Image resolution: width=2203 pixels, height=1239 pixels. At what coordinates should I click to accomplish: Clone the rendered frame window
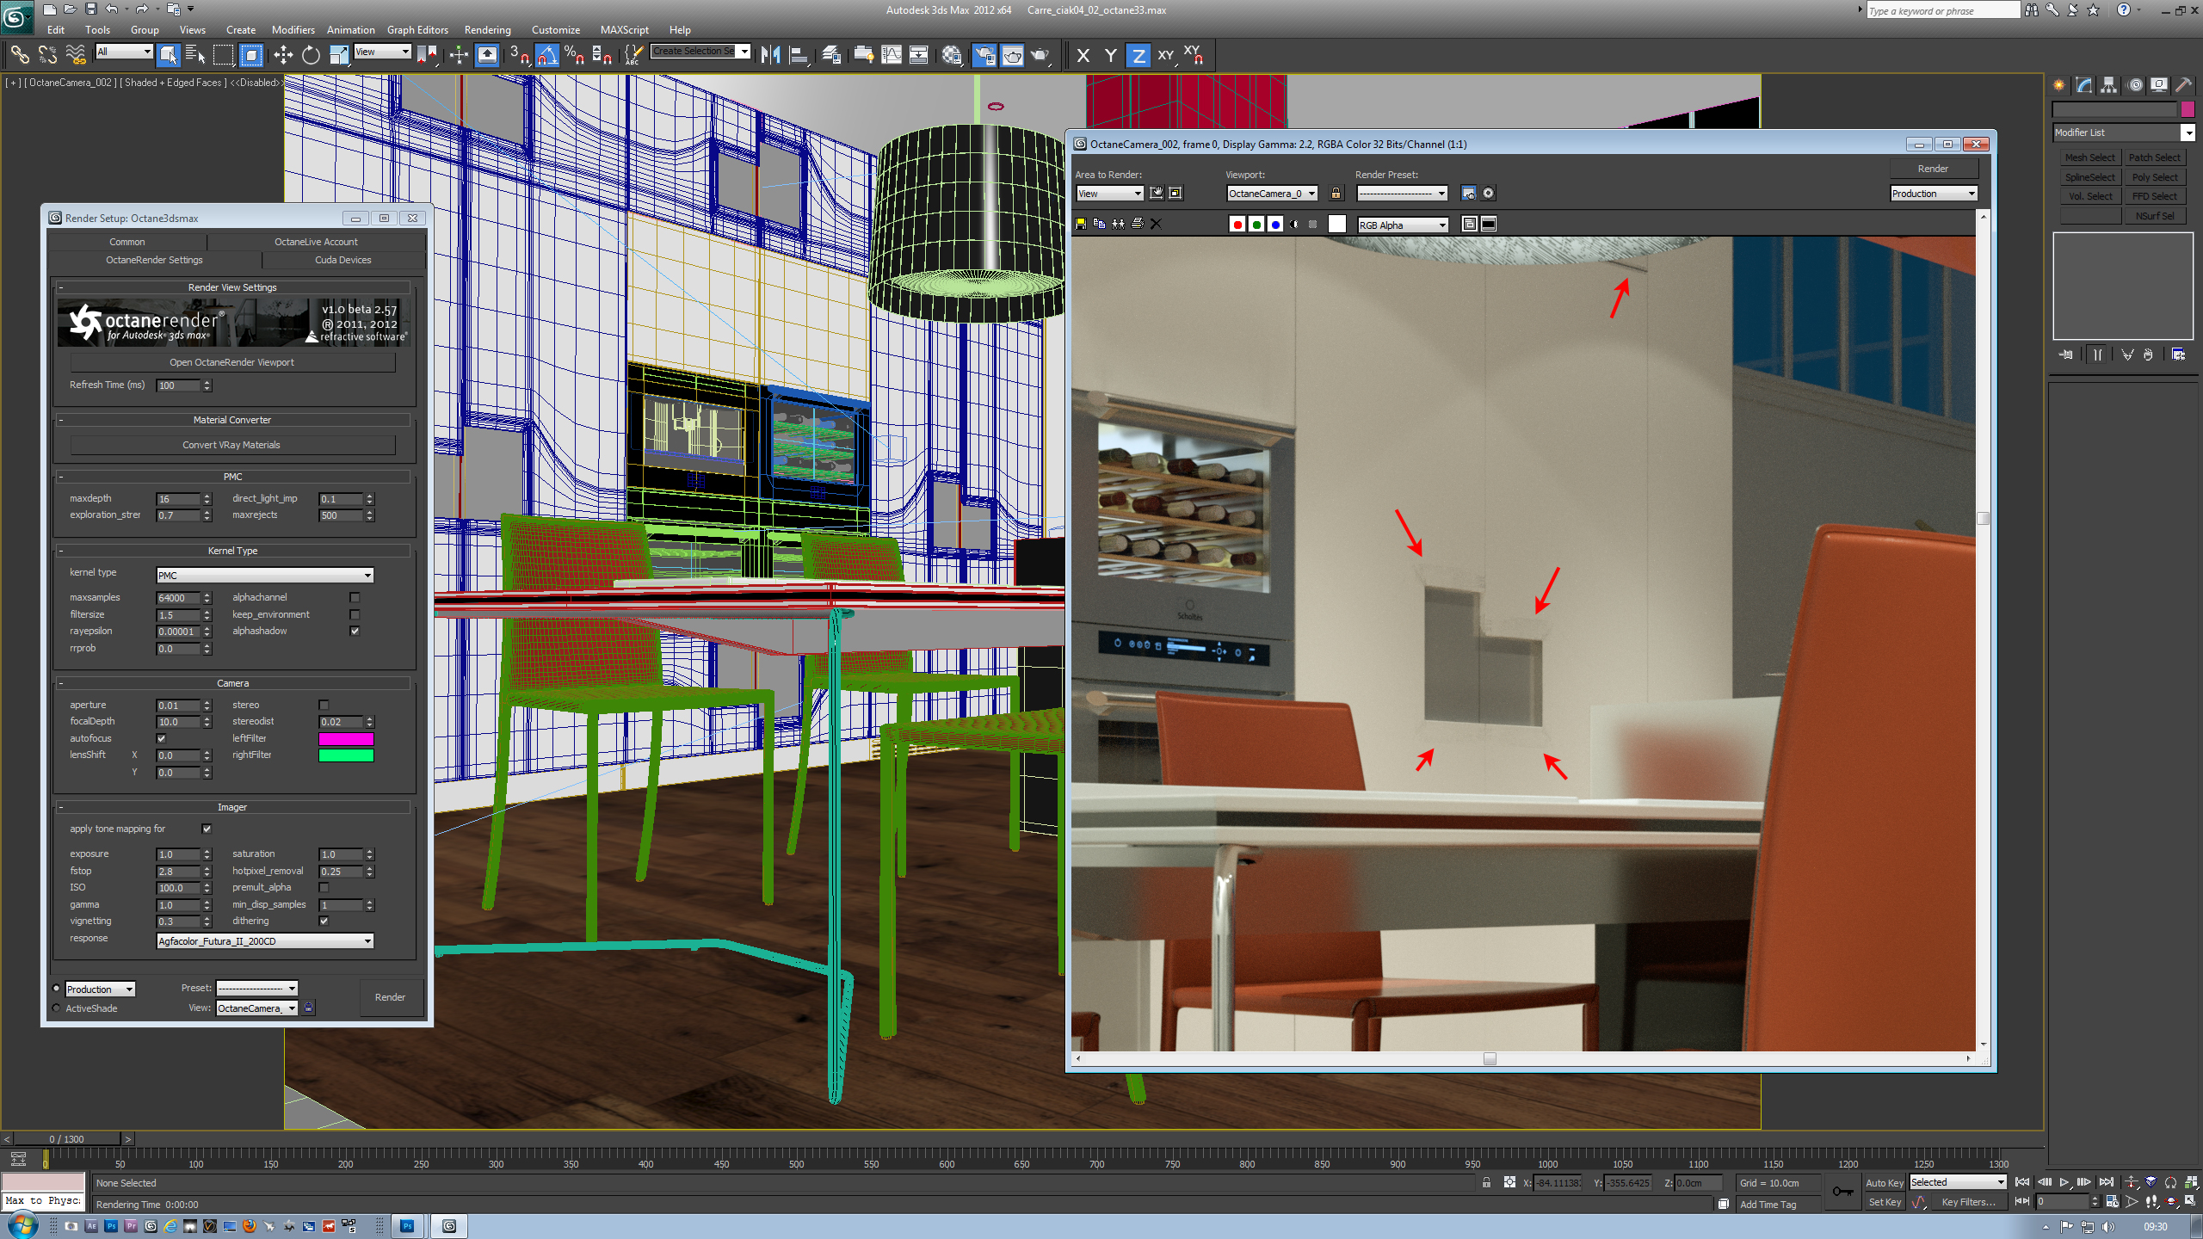coord(1118,224)
